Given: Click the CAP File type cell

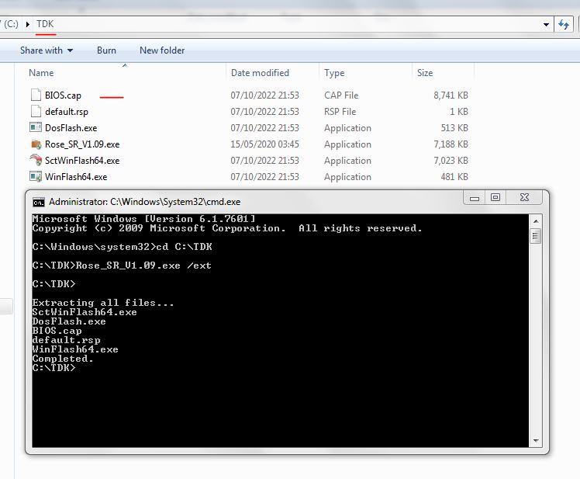Looking at the screenshot, I should pos(341,95).
